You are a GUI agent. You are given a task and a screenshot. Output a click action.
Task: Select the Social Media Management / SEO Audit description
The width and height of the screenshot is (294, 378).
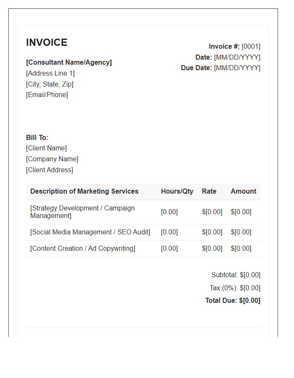90,232
